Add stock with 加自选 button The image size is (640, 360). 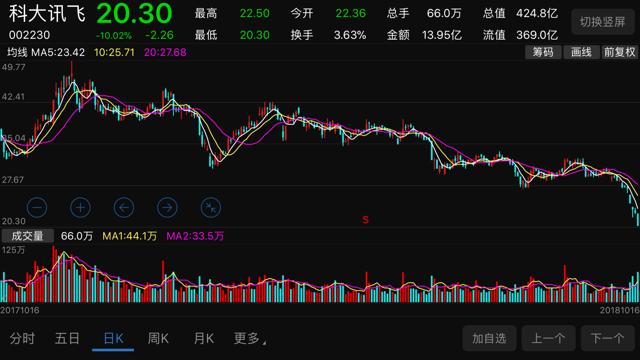[x=489, y=338]
